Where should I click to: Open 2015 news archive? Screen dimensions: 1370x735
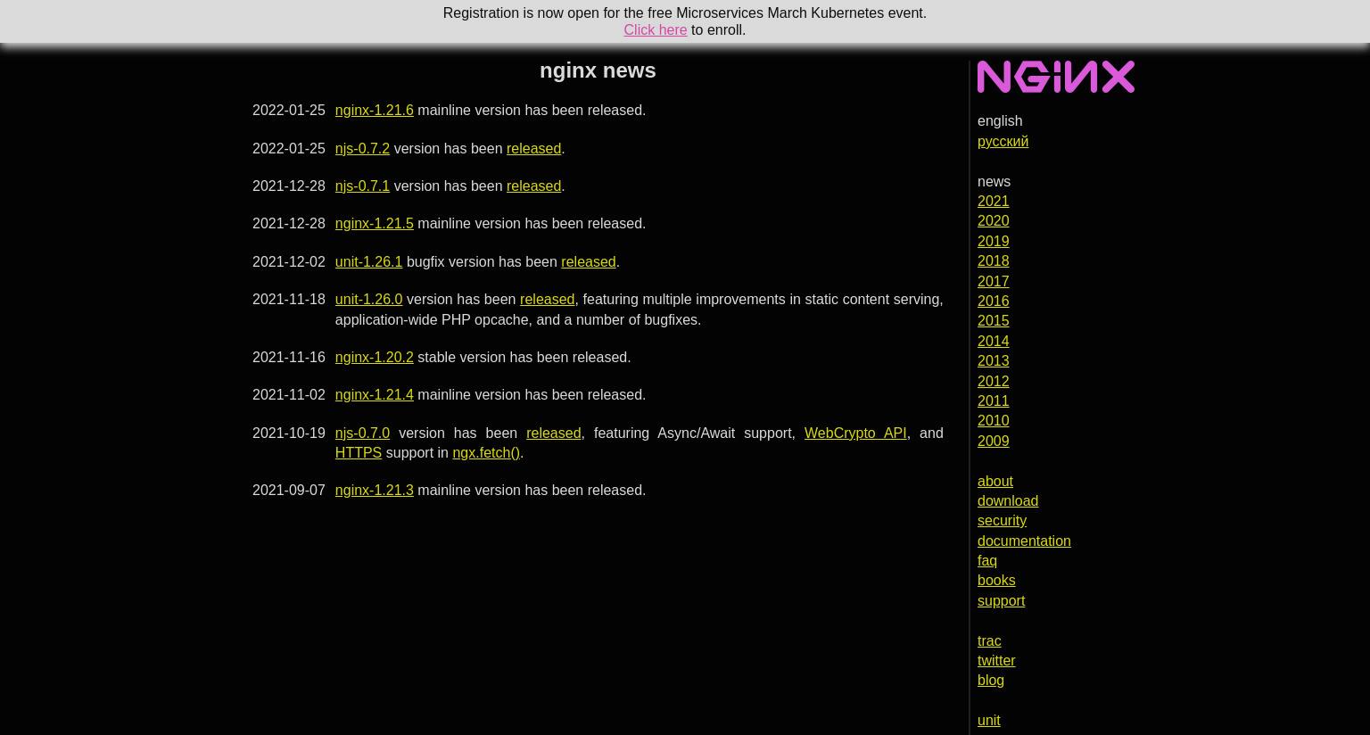coord(993,320)
